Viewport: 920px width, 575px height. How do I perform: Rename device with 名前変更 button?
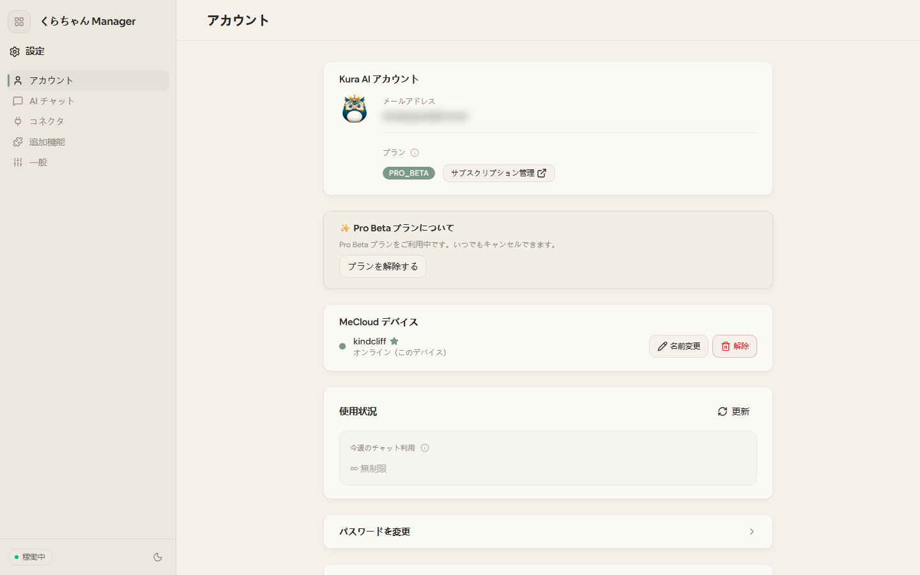[678, 346]
